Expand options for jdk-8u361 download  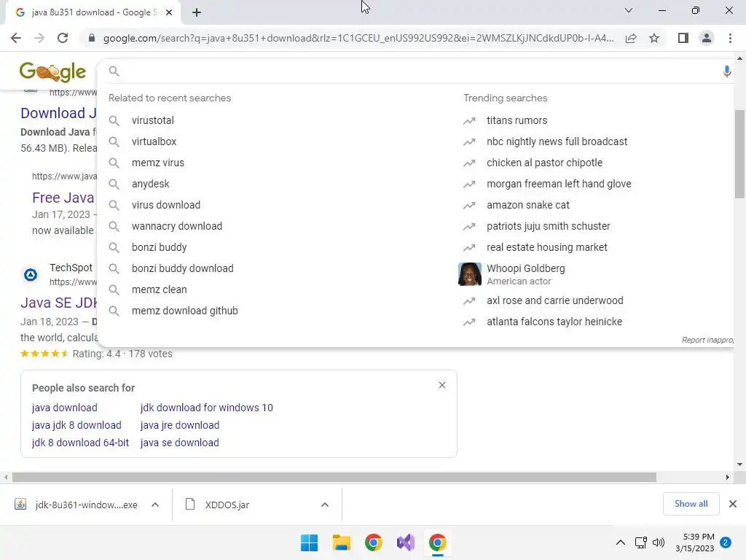pos(155,505)
